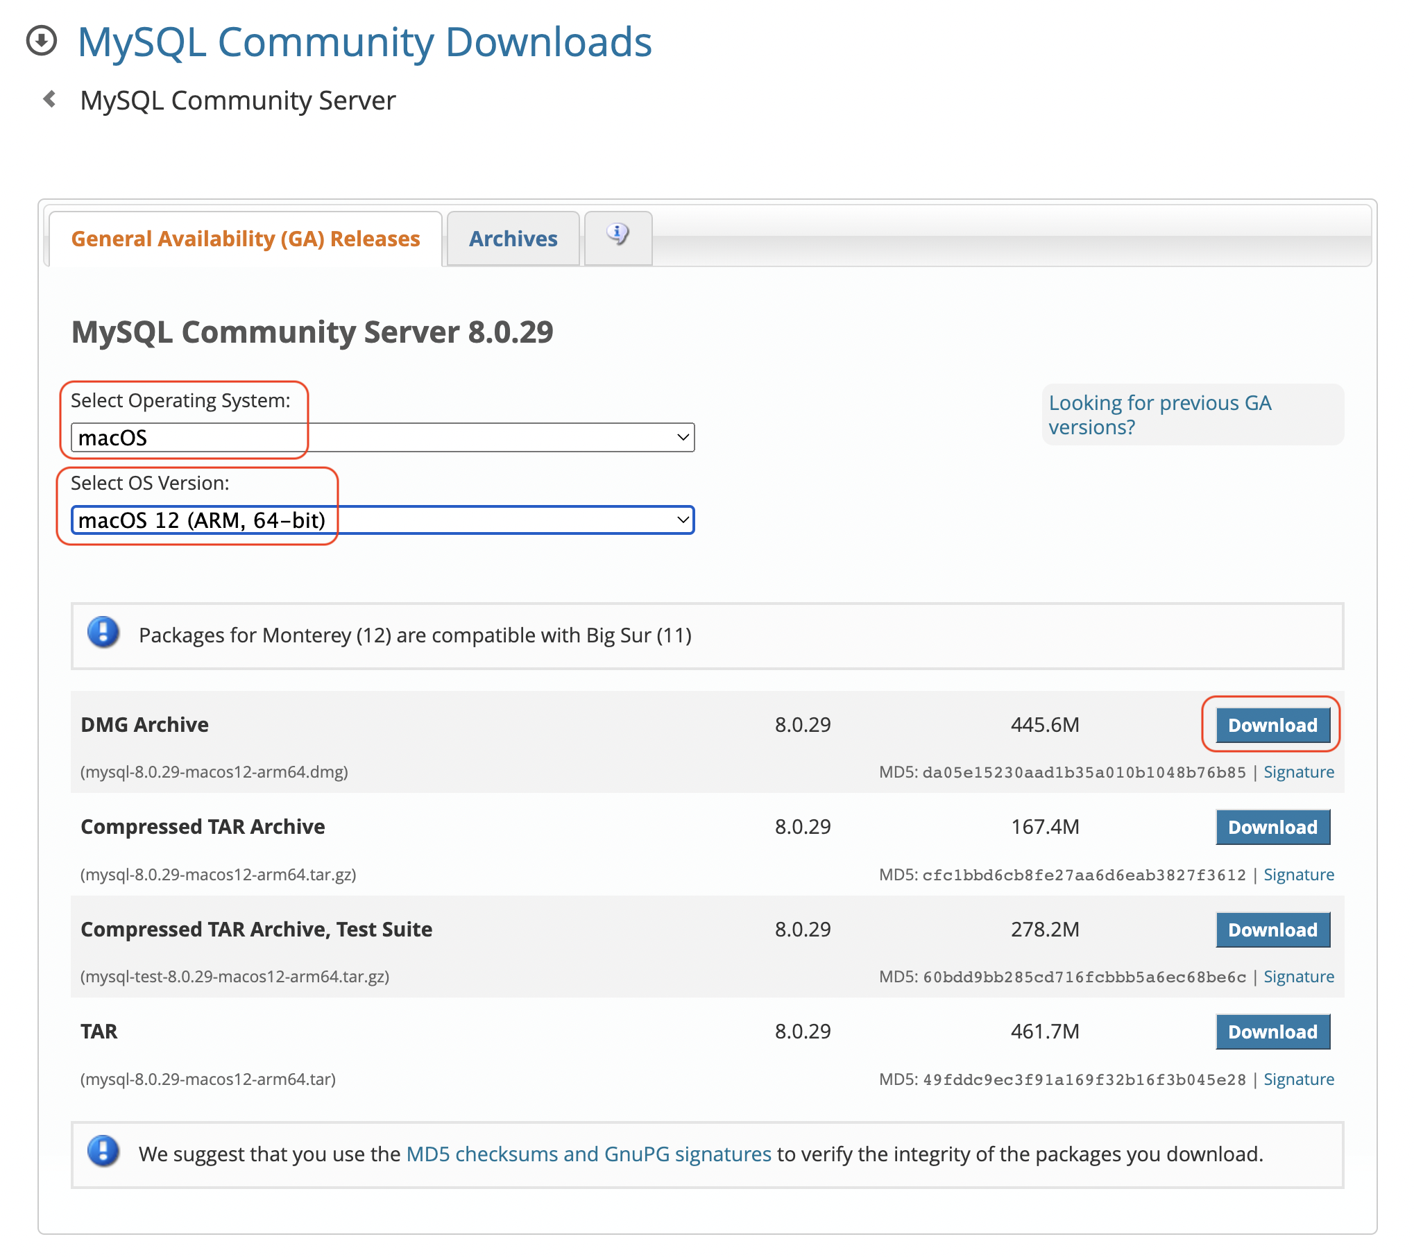Download Compressed TAR Archive, Test Suite
Screen dimensions: 1414x1257
(x=1272, y=930)
